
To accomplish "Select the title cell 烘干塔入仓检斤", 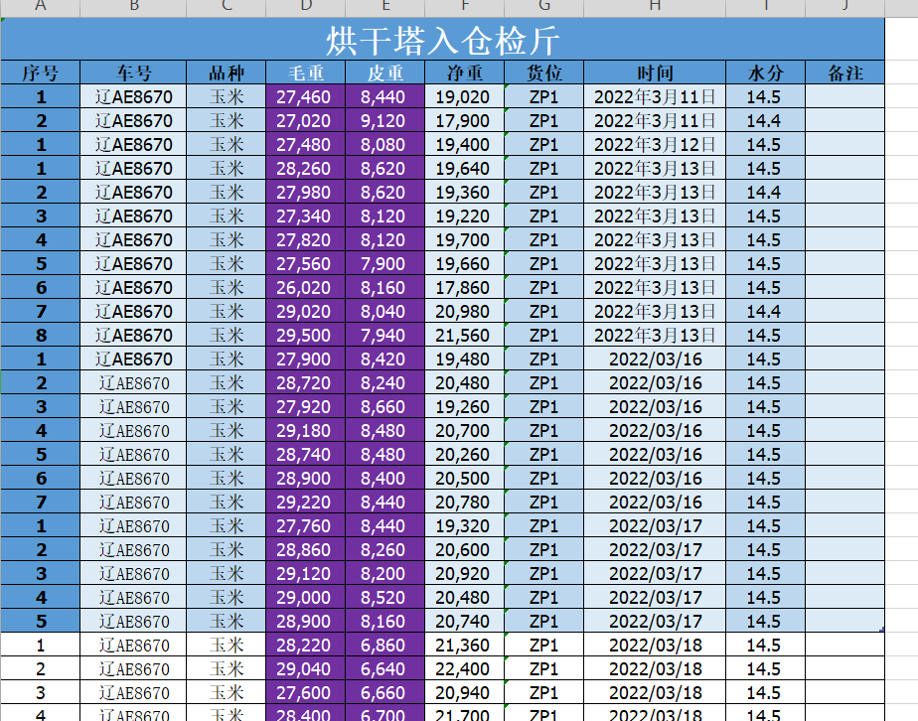I will tap(443, 39).
